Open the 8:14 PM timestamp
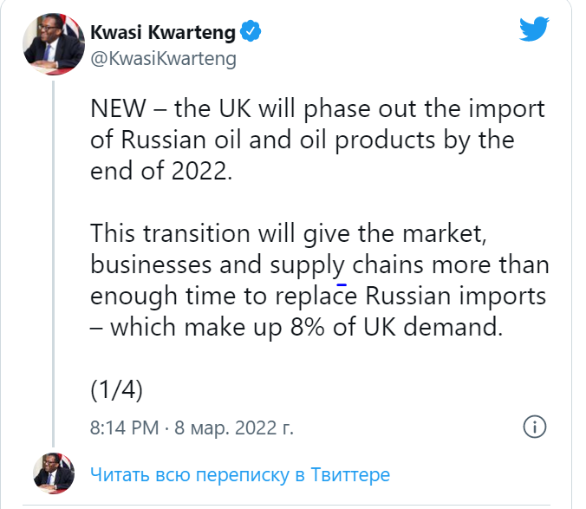 click(x=125, y=427)
